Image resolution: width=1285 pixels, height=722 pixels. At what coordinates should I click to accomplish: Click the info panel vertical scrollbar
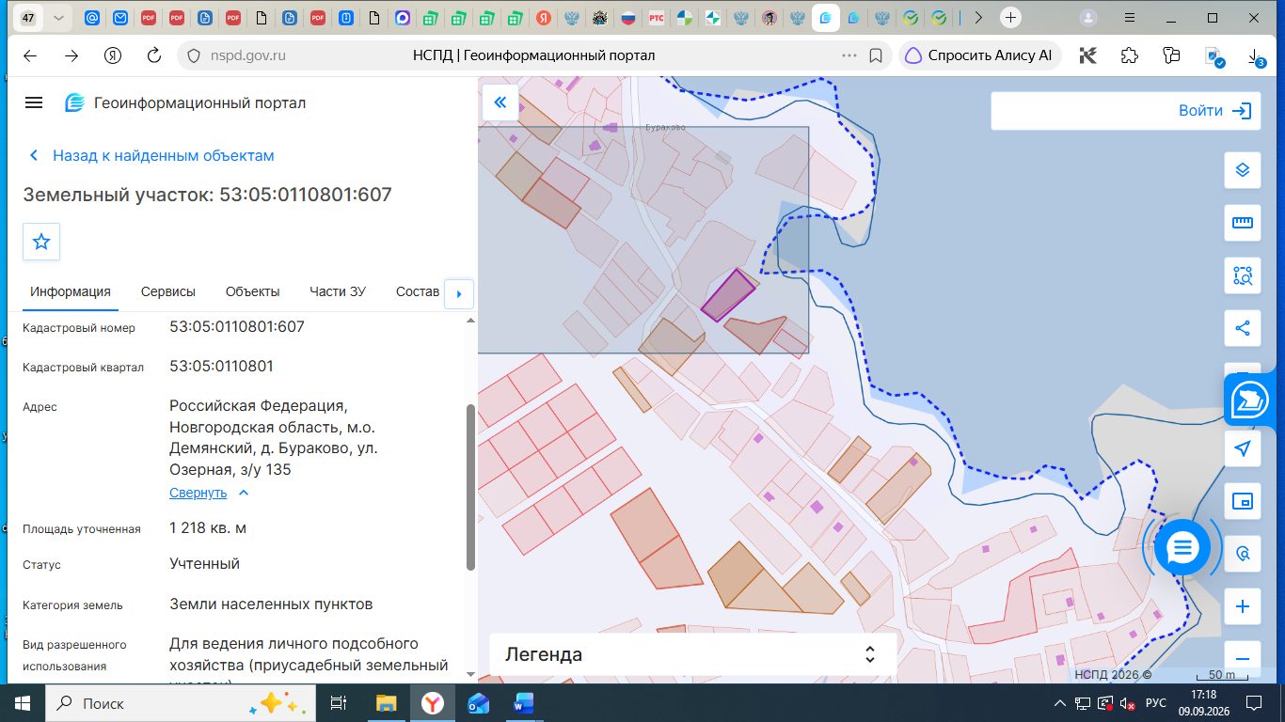(x=470, y=487)
